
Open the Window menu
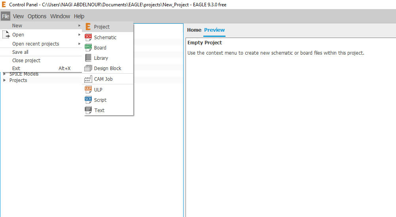coord(60,16)
